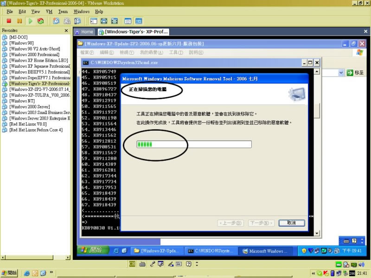The height and width of the screenshot is (278, 371).
Task: Switch to the Home tab
Action: [84, 32]
